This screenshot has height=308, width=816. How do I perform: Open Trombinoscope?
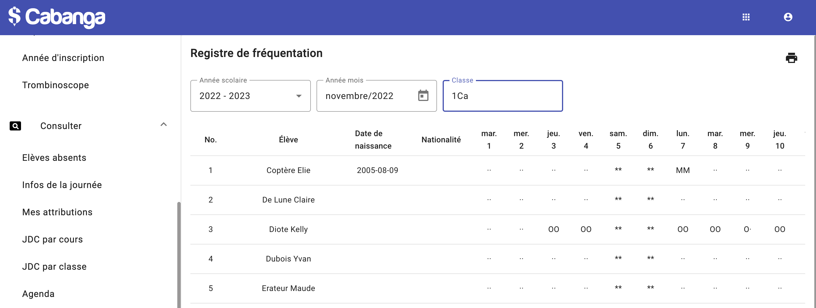click(x=55, y=85)
